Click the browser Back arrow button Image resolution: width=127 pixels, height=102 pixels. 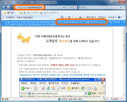4,7
